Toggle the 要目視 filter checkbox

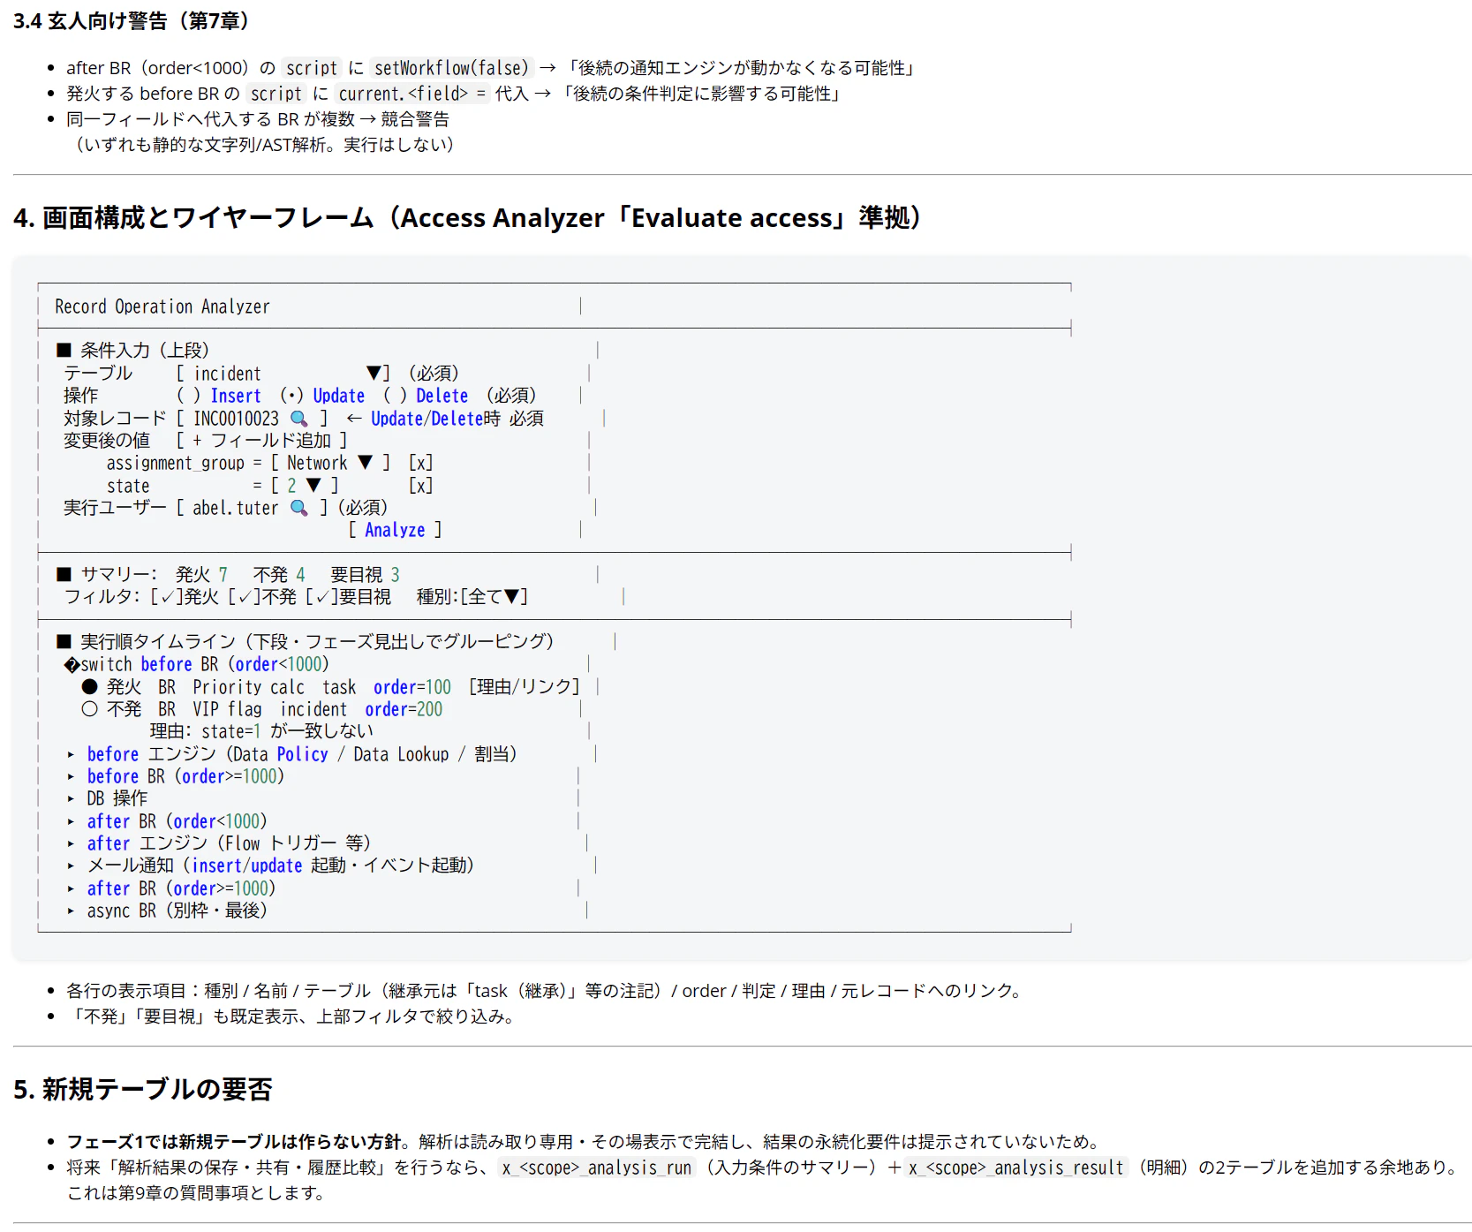point(322,597)
